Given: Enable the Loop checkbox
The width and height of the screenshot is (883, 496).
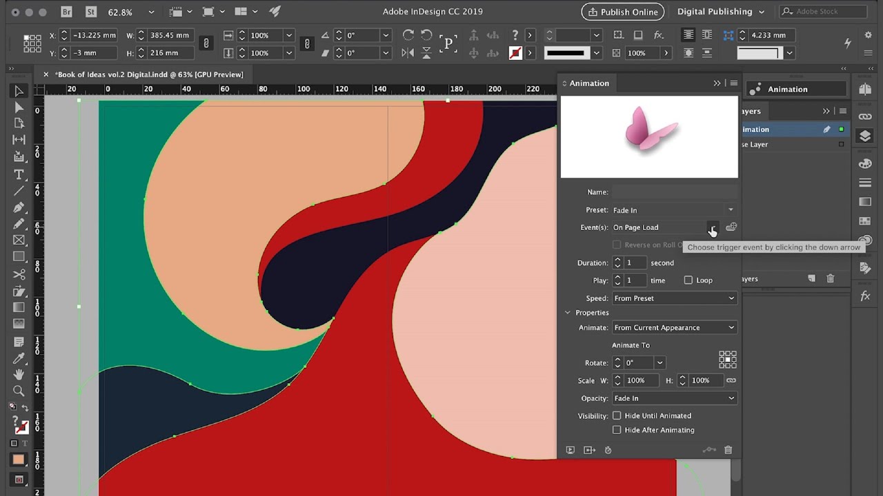Looking at the screenshot, I should 688,280.
